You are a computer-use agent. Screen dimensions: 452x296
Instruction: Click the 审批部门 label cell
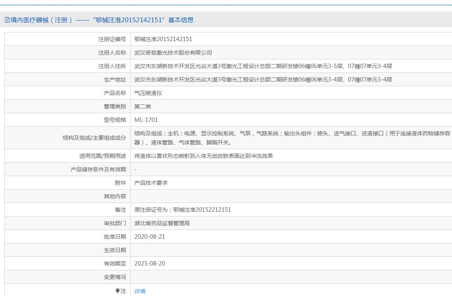click(x=67, y=223)
